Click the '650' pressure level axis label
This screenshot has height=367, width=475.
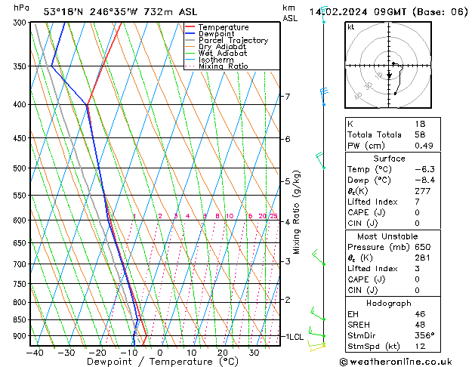pos(21,243)
